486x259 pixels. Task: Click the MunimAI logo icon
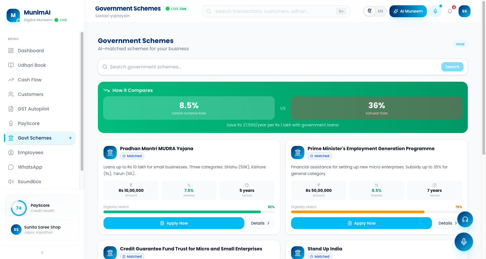(13, 15)
